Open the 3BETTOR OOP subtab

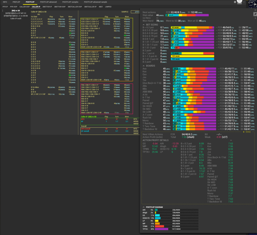(60, 7)
